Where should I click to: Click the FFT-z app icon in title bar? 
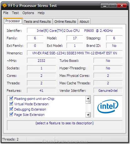5,6
